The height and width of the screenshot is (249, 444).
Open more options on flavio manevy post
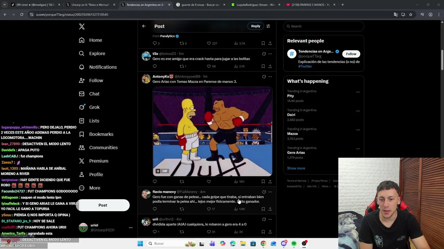point(270,192)
